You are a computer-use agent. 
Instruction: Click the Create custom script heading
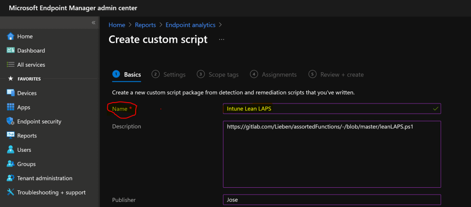[158, 40]
